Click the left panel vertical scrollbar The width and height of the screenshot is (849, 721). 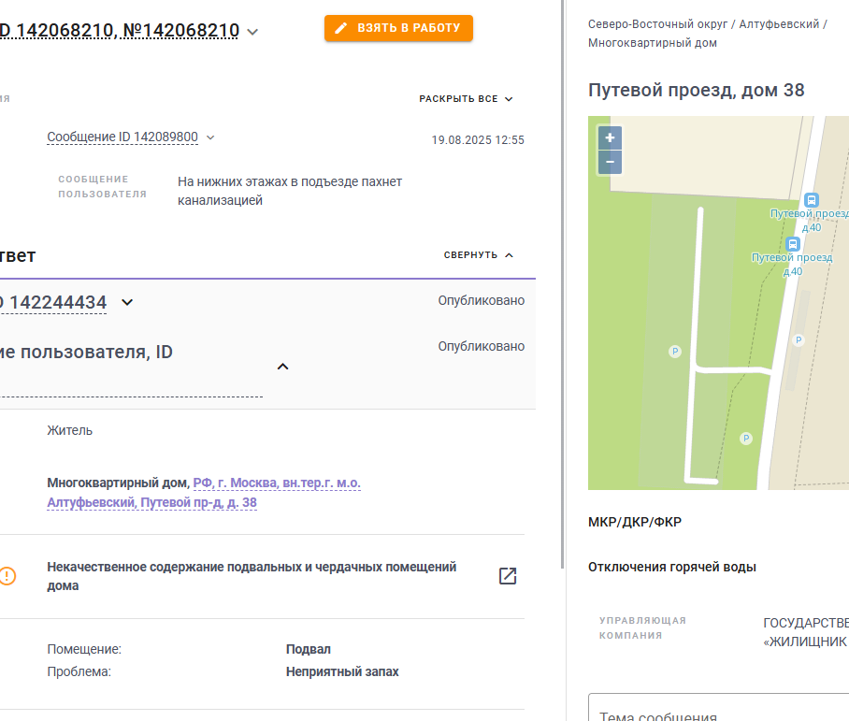point(563,284)
